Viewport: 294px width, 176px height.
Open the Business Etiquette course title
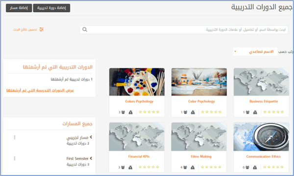[264, 101]
